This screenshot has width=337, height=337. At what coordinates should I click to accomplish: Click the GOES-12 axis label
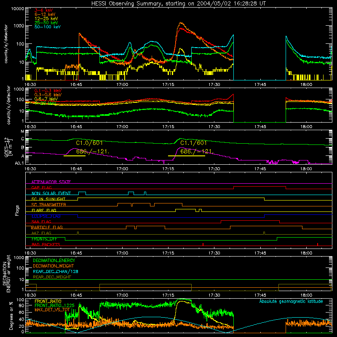(8, 147)
